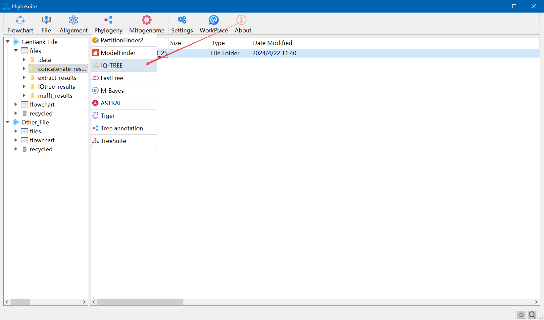Click left arrow of tree panel scrollbar

click(7, 302)
